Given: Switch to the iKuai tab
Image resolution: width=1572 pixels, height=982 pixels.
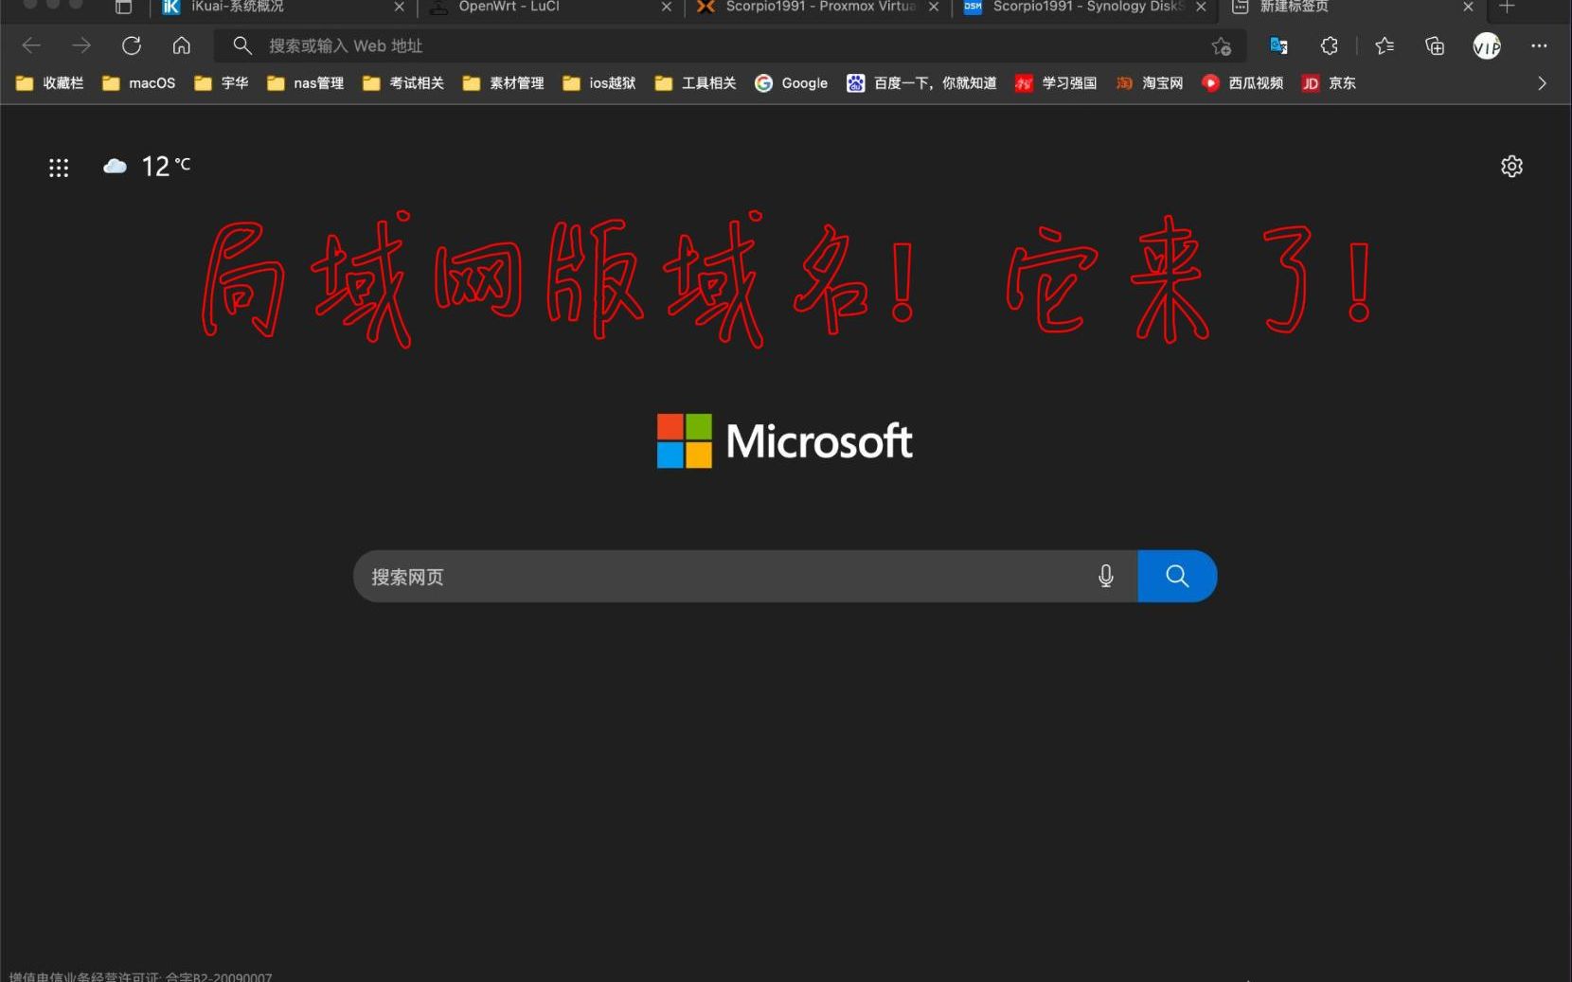Looking at the screenshot, I should coord(284,8).
